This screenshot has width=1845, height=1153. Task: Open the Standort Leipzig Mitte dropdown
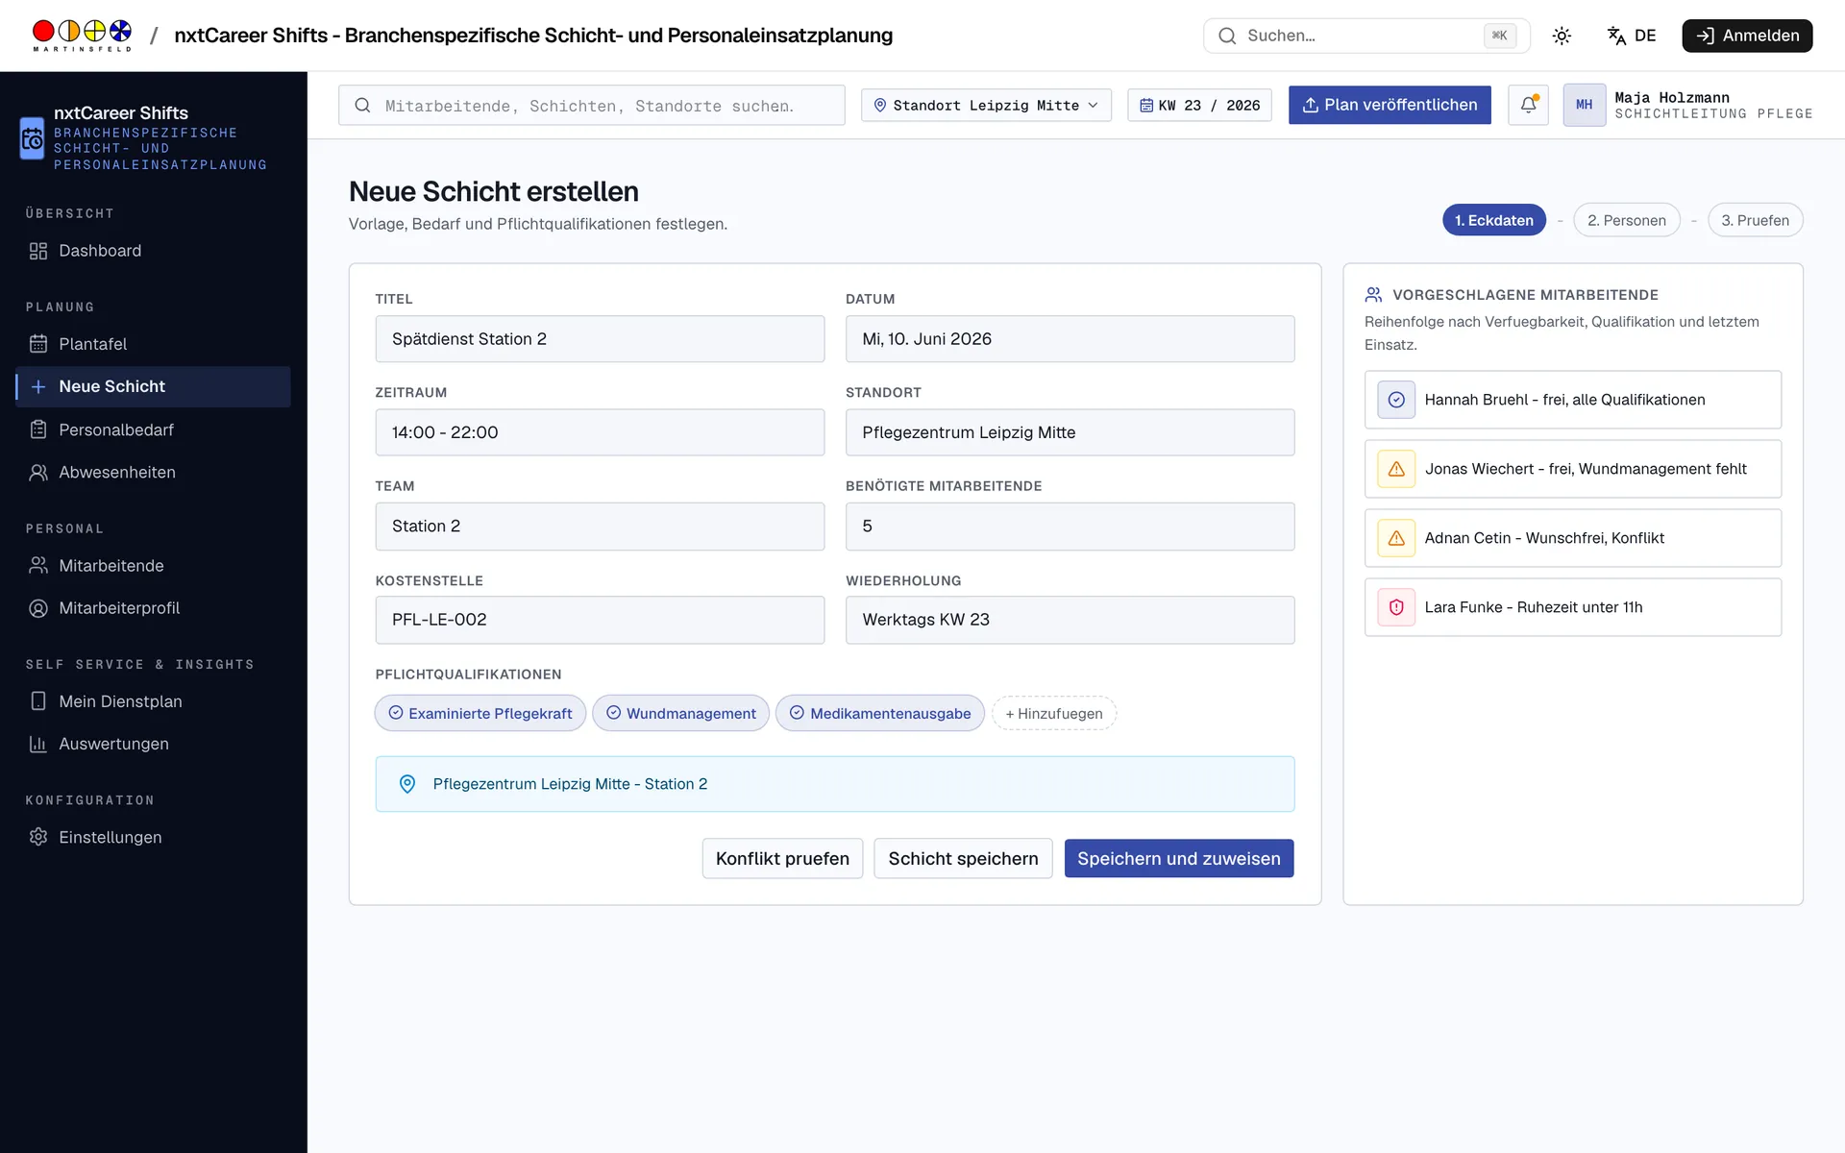tap(986, 105)
